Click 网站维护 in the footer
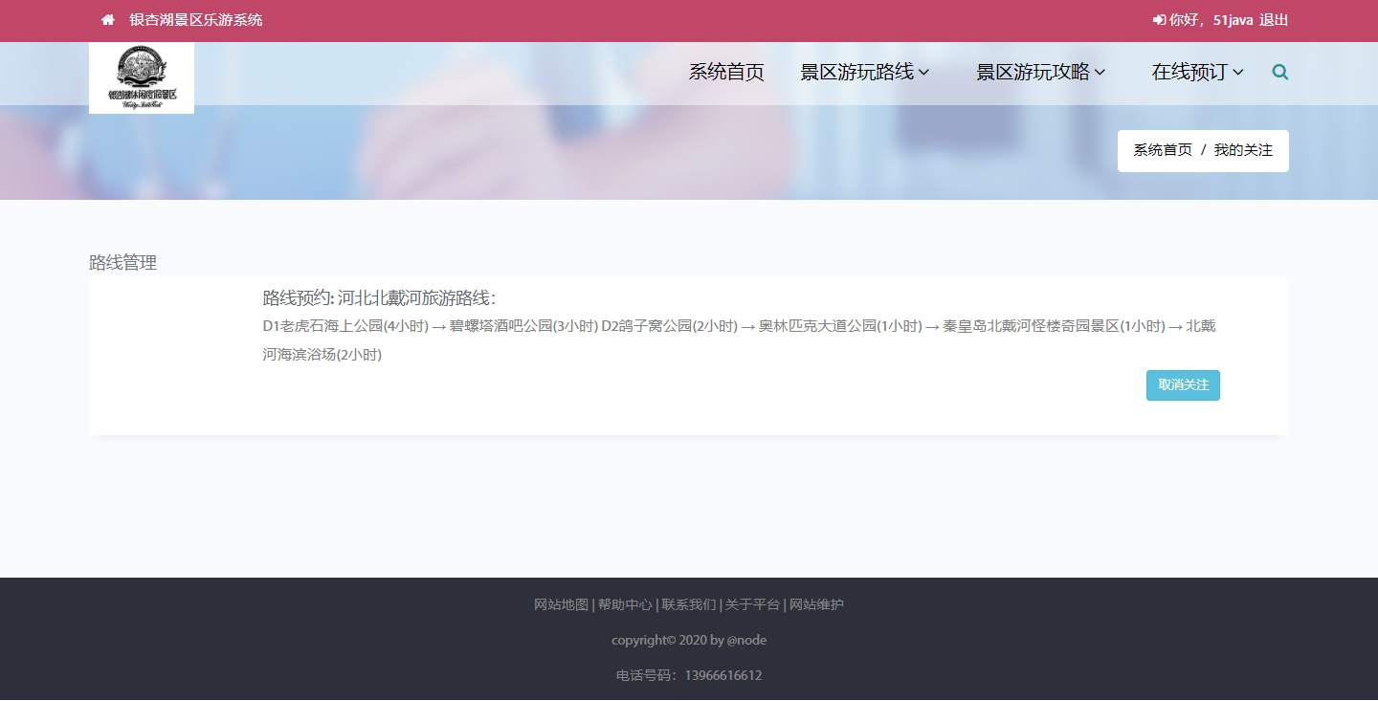The width and height of the screenshot is (1378, 701). (x=816, y=604)
